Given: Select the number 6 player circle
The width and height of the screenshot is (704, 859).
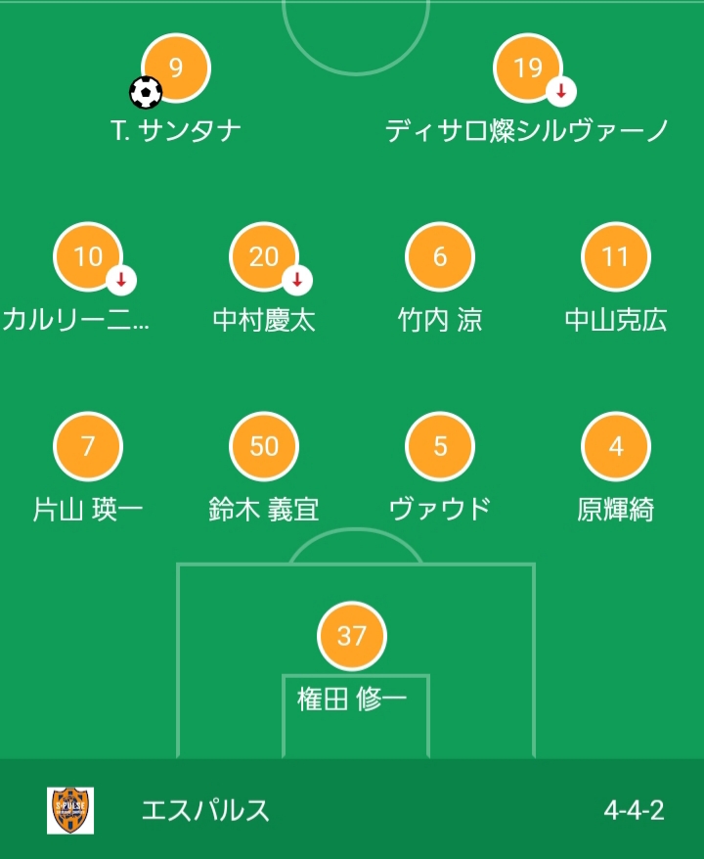Looking at the screenshot, I should (x=440, y=256).
